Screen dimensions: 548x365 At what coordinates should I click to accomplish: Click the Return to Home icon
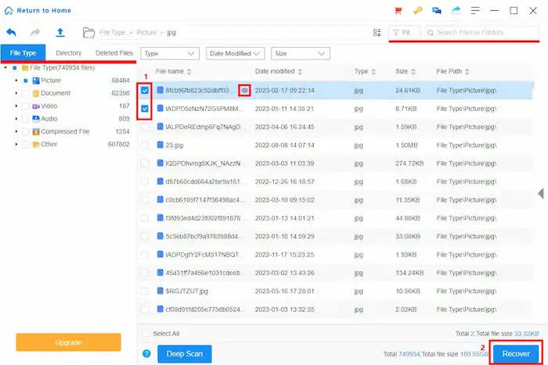pyautogui.click(x=9, y=10)
